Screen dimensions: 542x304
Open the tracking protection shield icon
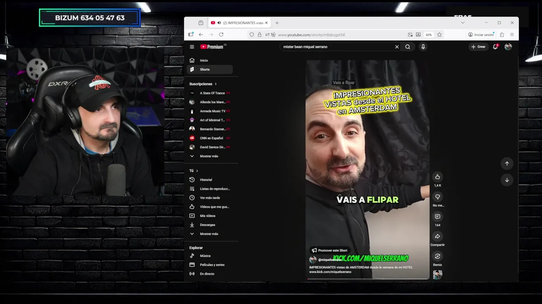coord(252,35)
